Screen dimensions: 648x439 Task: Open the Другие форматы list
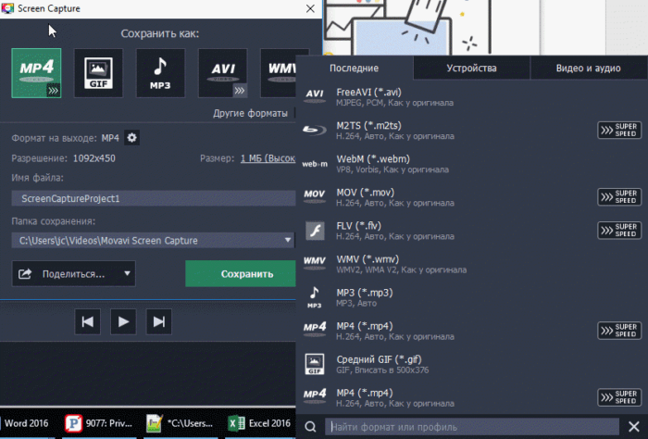[x=250, y=113]
